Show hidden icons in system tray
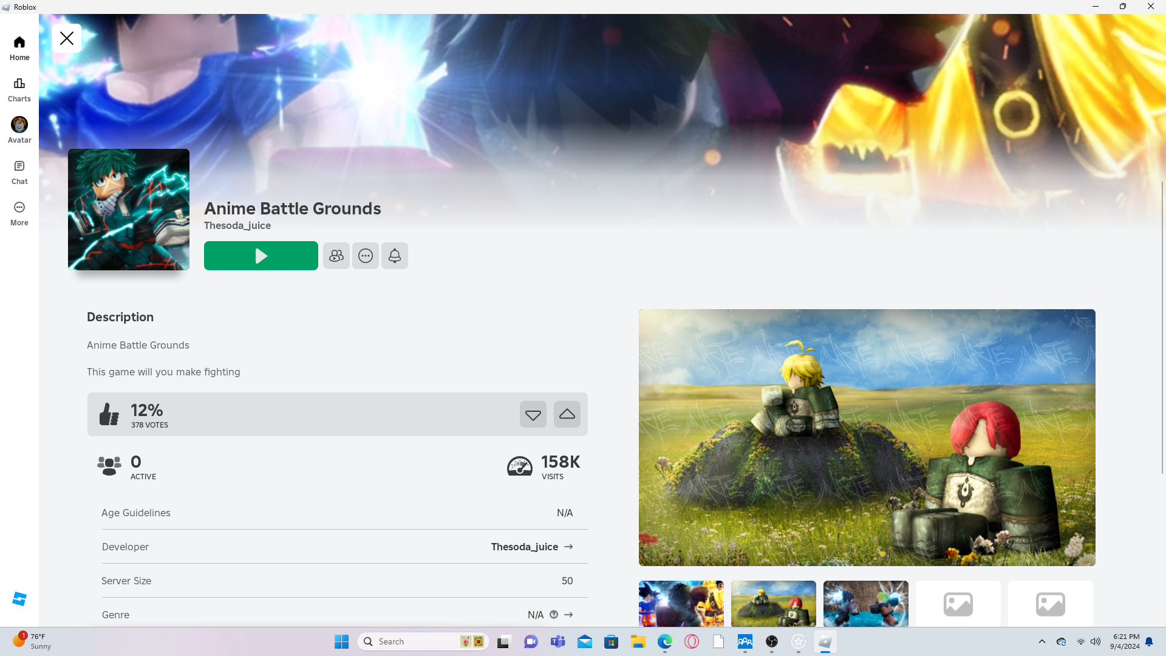The image size is (1166, 656). [1042, 641]
